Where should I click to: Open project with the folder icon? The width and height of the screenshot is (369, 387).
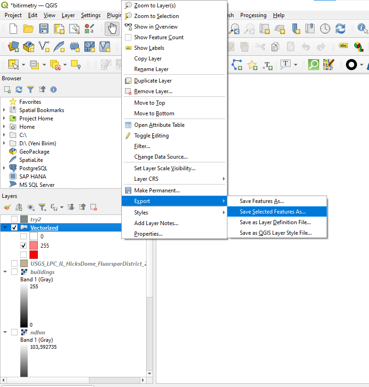(x=29, y=29)
